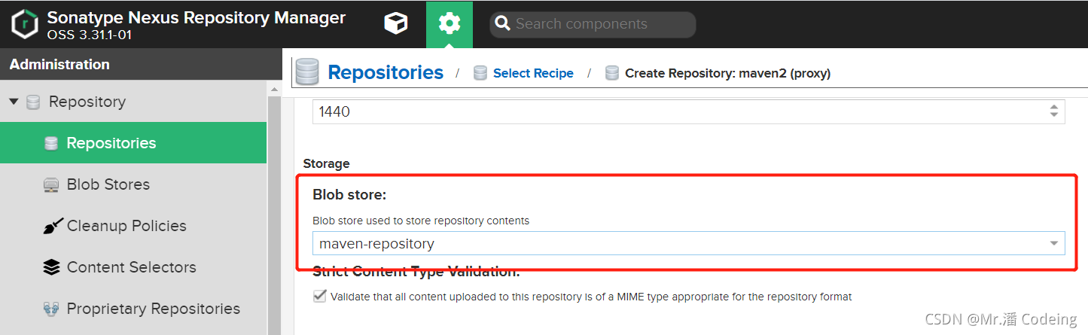Toggle Strict Content Type Validation checkbox
1088x335 pixels.
[x=320, y=297]
